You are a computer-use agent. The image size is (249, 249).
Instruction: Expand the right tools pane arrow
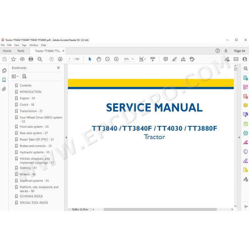coord(239,137)
